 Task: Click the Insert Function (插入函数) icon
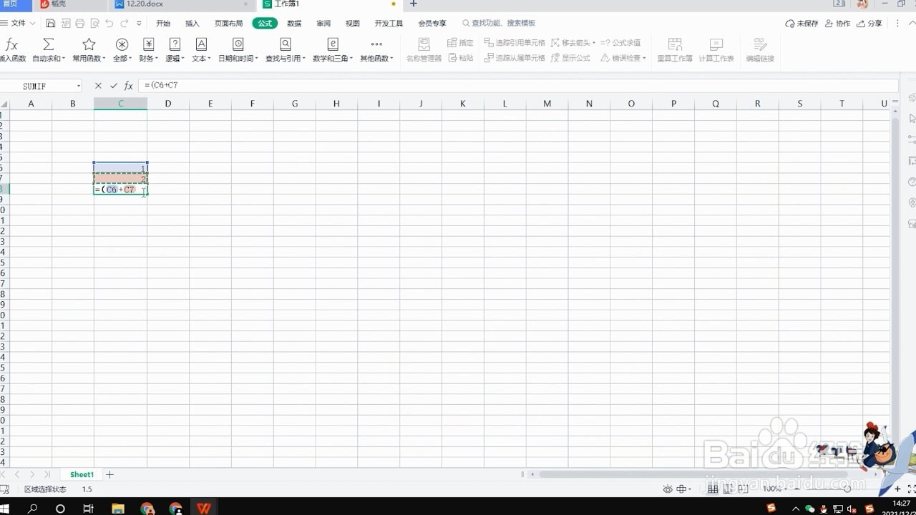pyautogui.click(x=11, y=45)
